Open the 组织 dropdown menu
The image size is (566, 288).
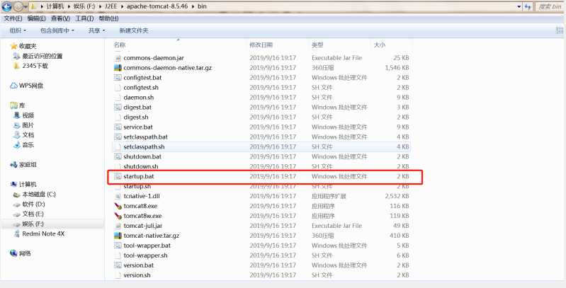[x=18, y=30]
